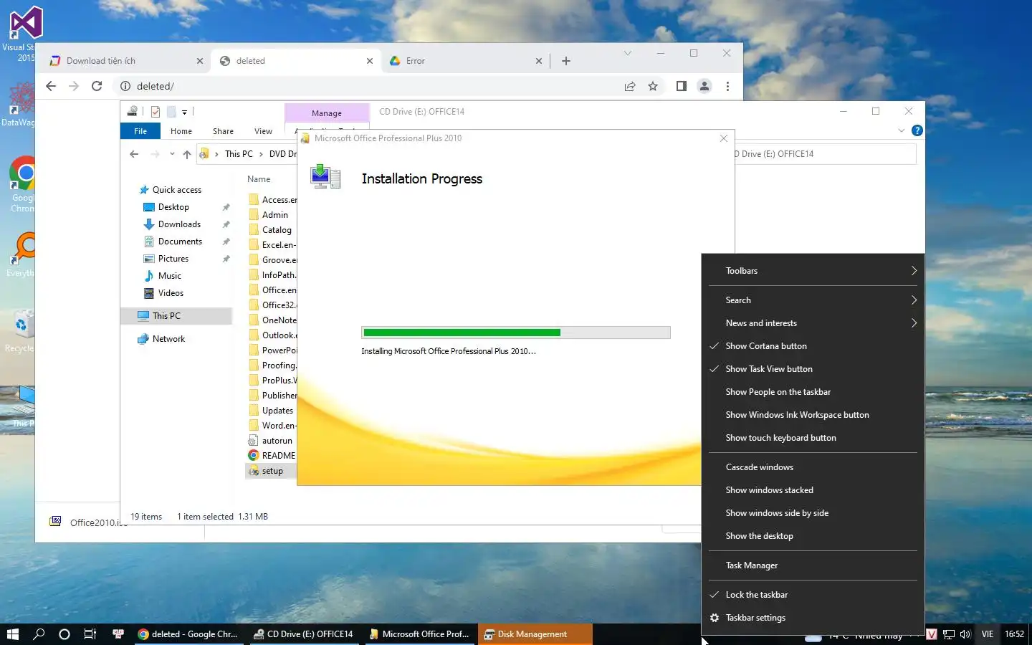The image size is (1032, 645).
Task: Close the Google Drive Error tab
Action: tap(539, 61)
